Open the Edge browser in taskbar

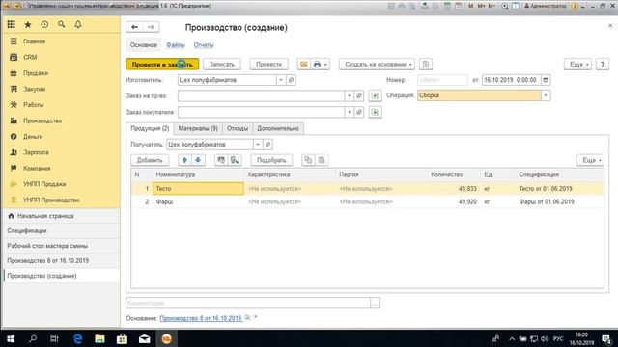[77, 338]
